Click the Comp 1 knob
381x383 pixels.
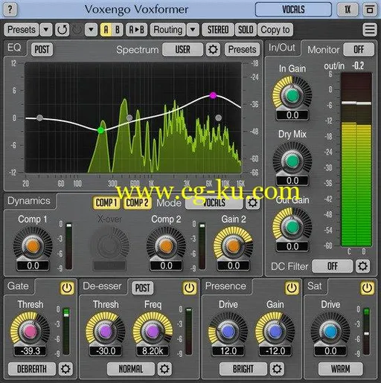(x=33, y=245)
